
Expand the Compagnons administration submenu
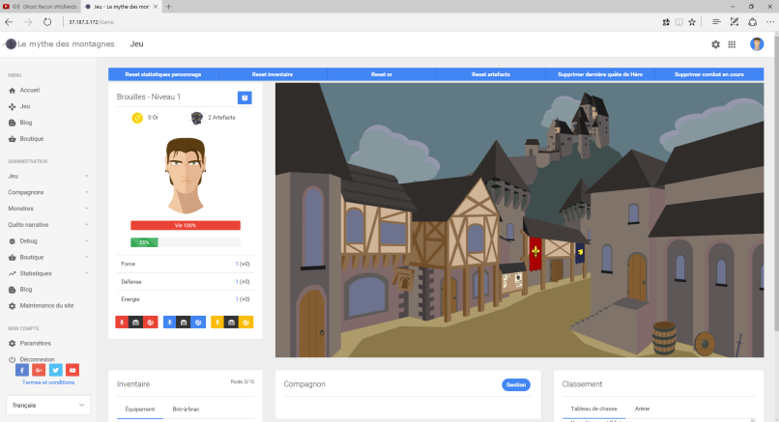point(48,192)
